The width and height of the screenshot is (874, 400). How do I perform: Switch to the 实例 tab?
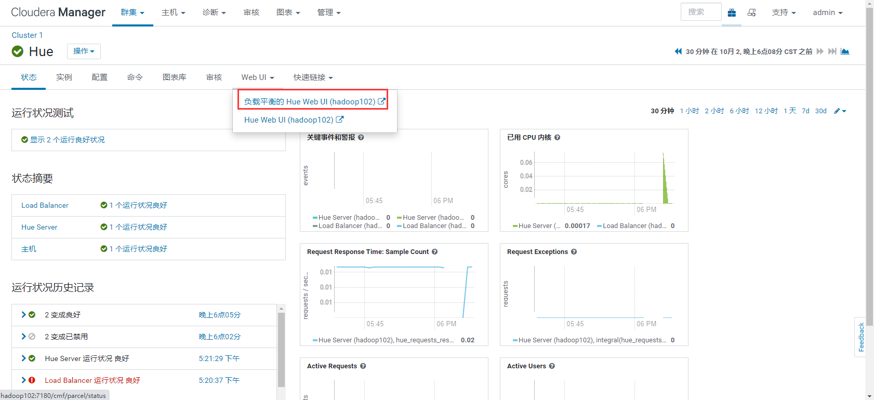(64, 77)
